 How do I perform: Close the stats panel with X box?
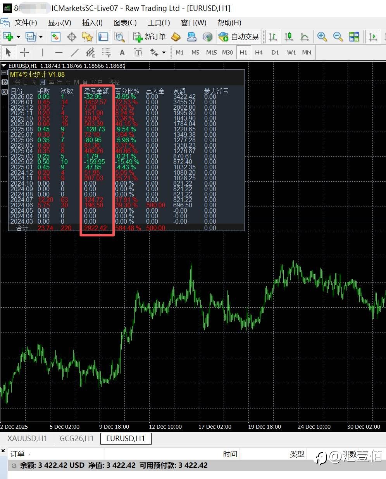click(x=5, y=92)
